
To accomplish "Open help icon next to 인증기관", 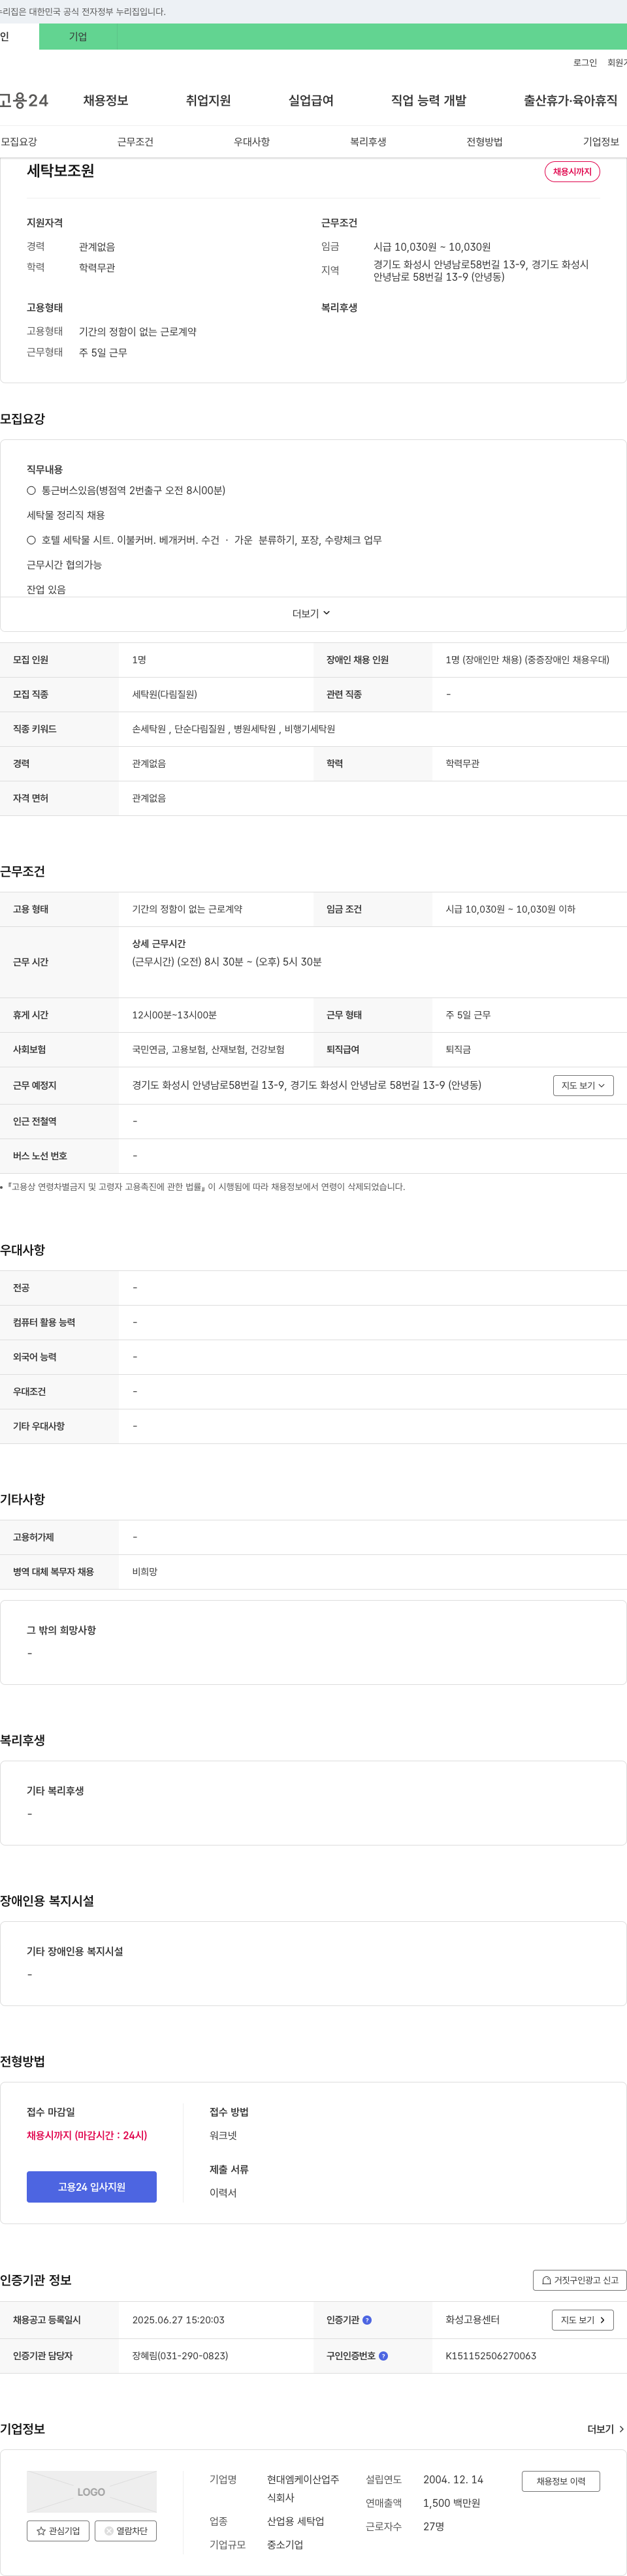I will click(367, 2320).
